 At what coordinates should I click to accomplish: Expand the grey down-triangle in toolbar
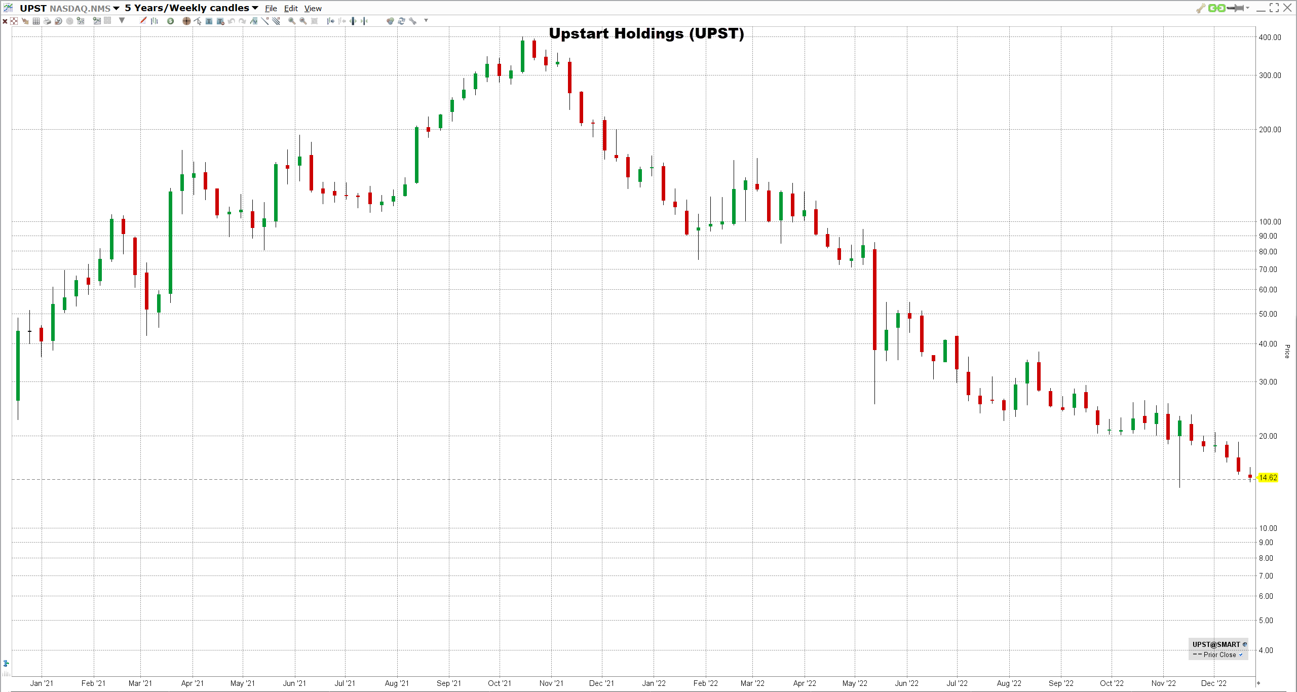click(122, 20)
